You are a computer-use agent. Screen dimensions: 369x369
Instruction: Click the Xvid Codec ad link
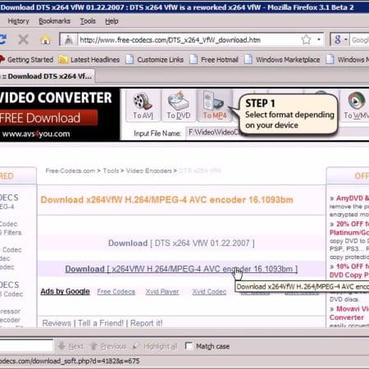pyautogui.click(x=209, y=292)
